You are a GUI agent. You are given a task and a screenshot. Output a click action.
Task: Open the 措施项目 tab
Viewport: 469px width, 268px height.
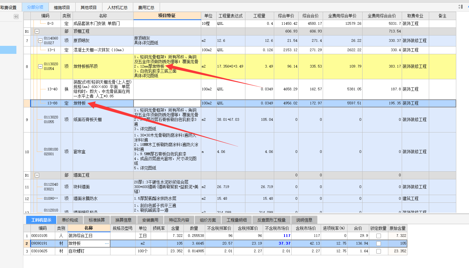pos(62,7)
